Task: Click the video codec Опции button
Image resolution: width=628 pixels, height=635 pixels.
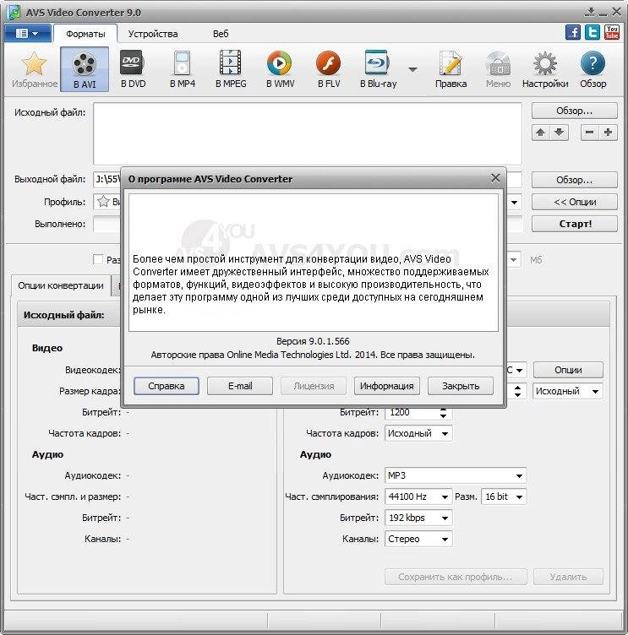Action: pos(568,370)
